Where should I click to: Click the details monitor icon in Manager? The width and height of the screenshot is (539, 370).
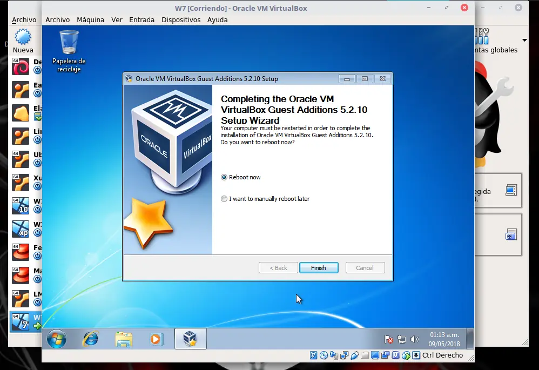tap(511, 190)
